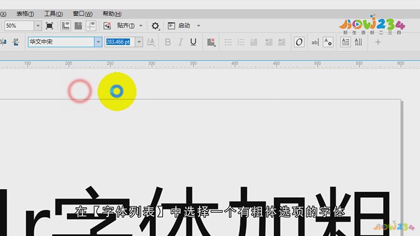The image size is (420, 236).
Task: Select horizontal text direction icon
Action: (345, 42)
